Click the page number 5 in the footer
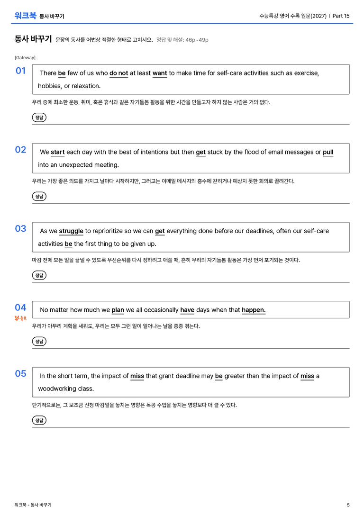 point(348,505)
